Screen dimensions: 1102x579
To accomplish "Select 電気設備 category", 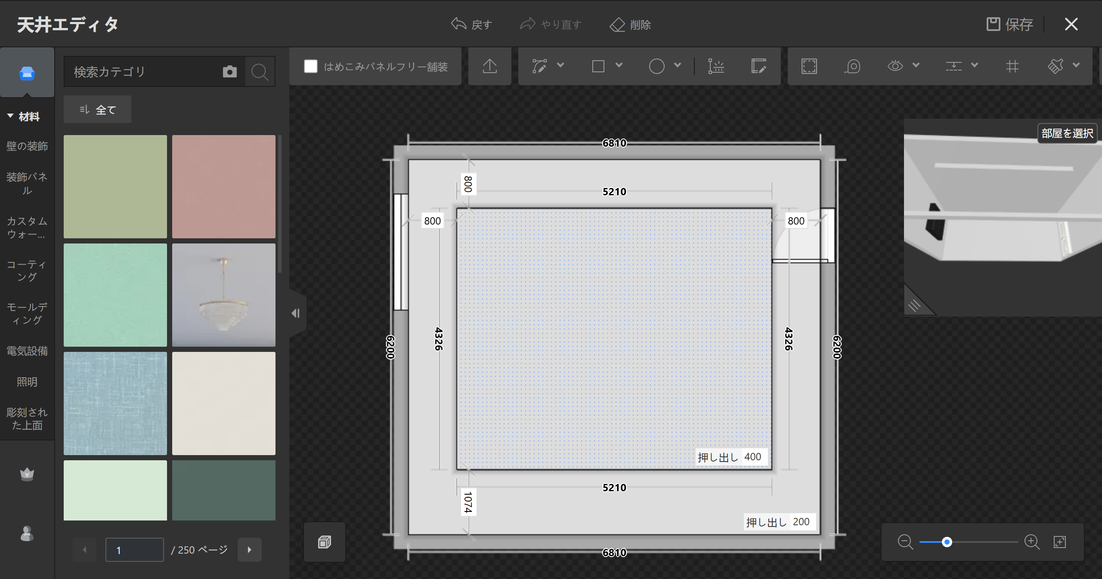I will click(27, 351).
